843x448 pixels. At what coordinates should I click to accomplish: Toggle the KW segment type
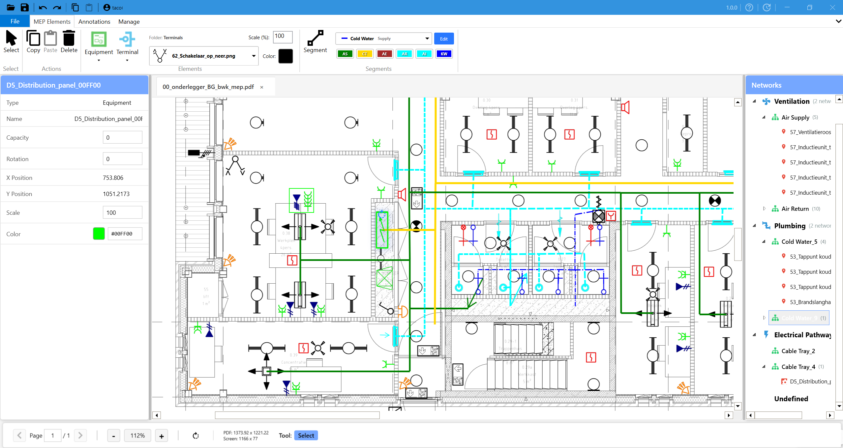pyautogui.click(x=444, y=54)
